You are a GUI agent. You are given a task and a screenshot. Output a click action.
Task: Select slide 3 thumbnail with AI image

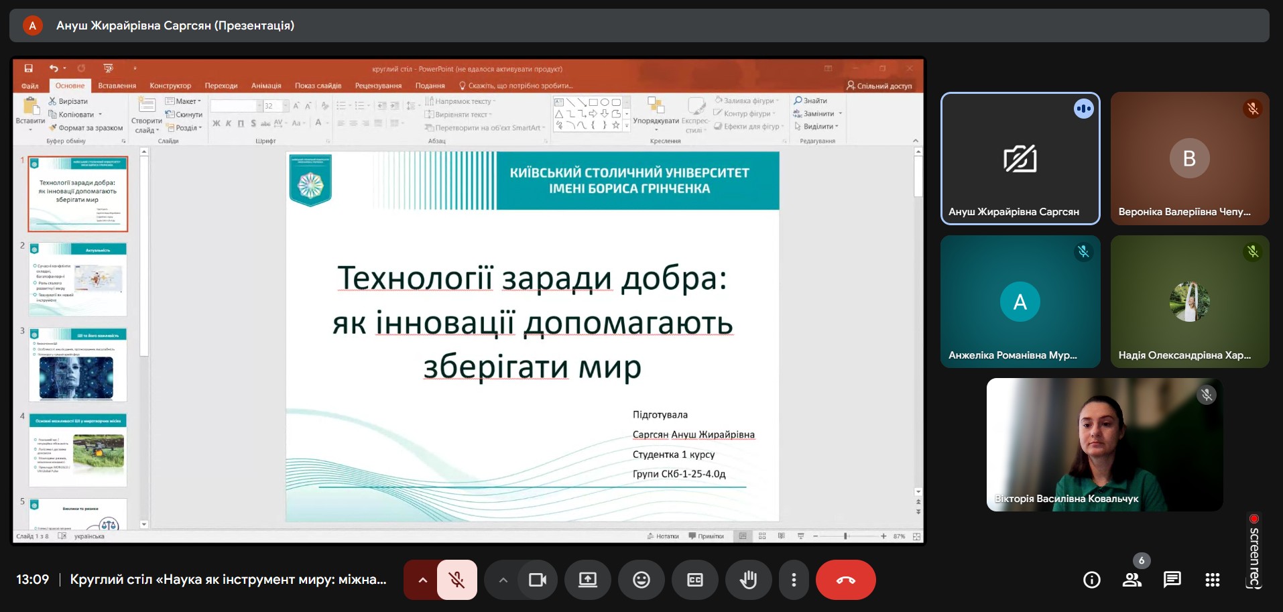78,365
